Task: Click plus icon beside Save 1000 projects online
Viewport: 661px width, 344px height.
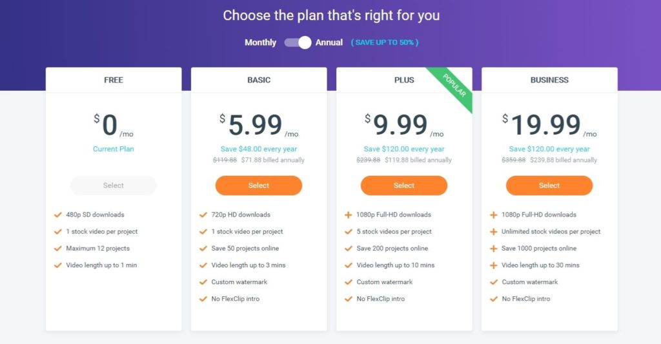Action: tap(494, 249)
